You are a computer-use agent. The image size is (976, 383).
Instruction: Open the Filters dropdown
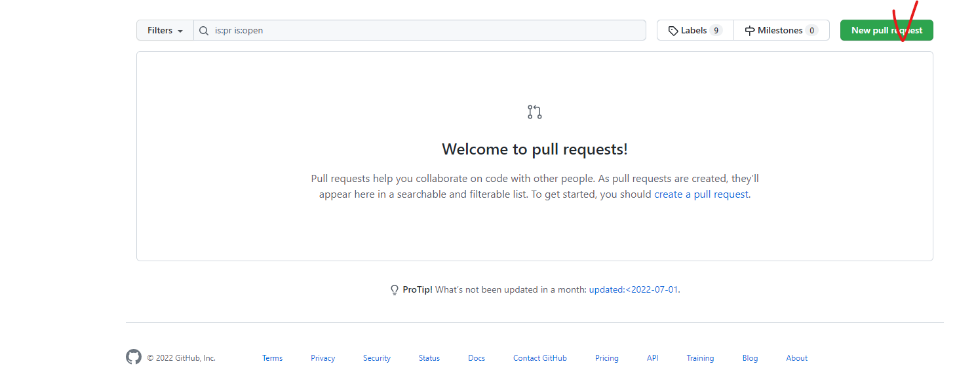pyautogui.click(x=165, y=30)
